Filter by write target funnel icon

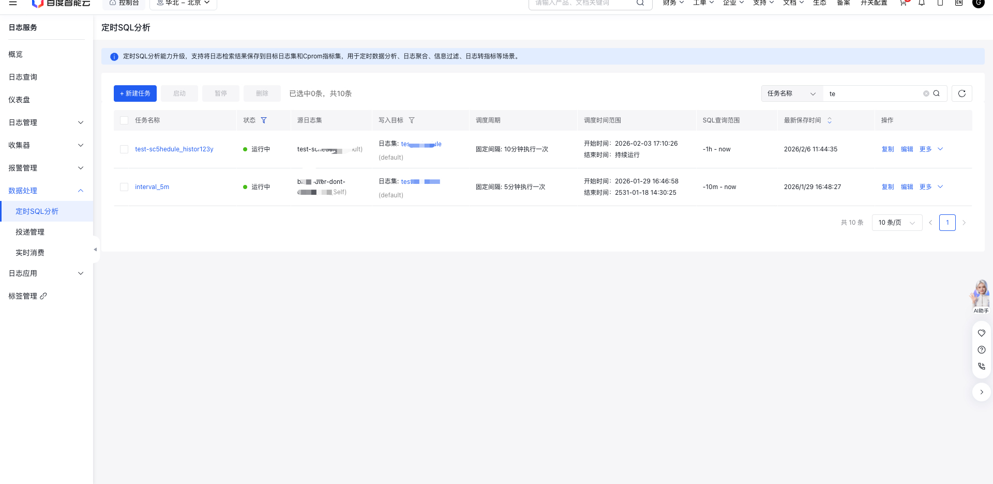click(x=412, y=120)
